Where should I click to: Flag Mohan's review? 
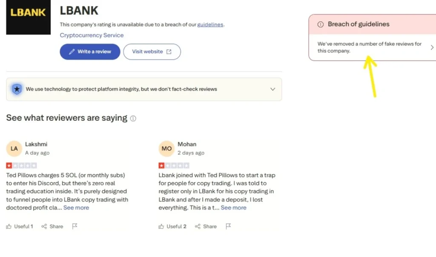[228, 226]
